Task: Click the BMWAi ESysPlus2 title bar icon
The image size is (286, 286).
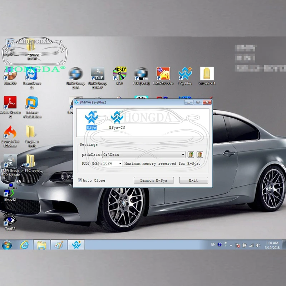Action: tap(77, 102)
